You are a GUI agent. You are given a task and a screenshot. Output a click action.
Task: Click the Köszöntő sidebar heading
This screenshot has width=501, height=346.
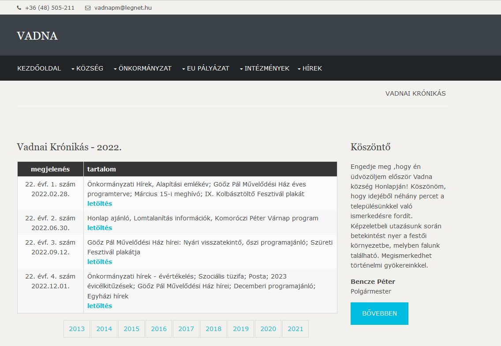coord(370,147)
